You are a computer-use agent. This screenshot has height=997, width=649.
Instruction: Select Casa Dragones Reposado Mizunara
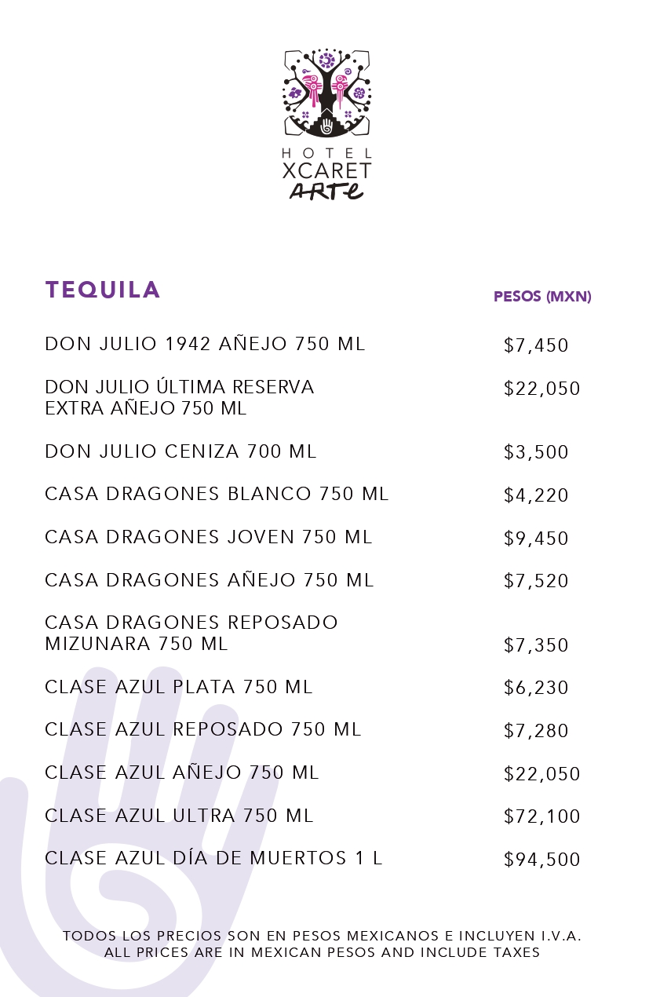coord(191,633)
